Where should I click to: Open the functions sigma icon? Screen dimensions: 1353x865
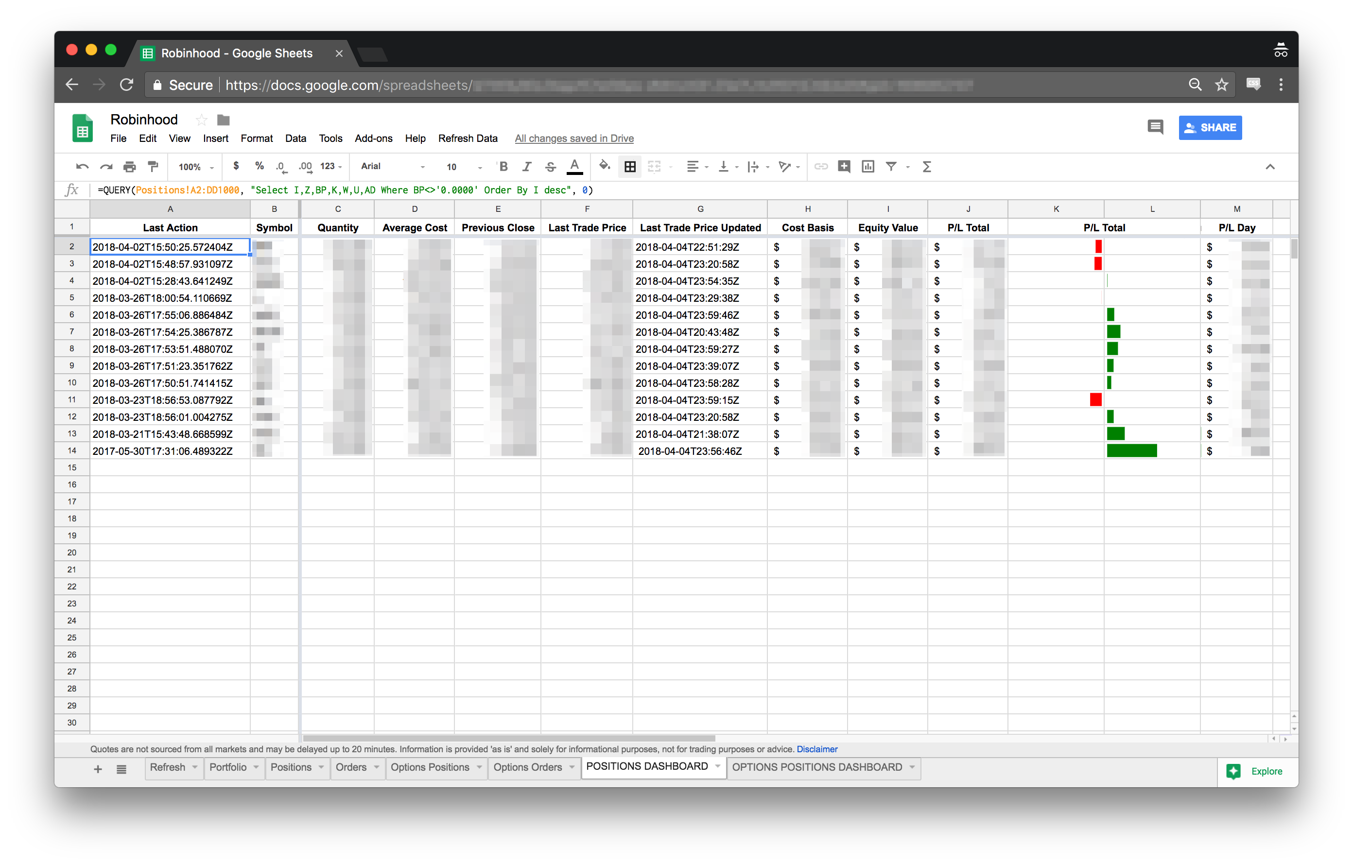[x=926, y=167]
